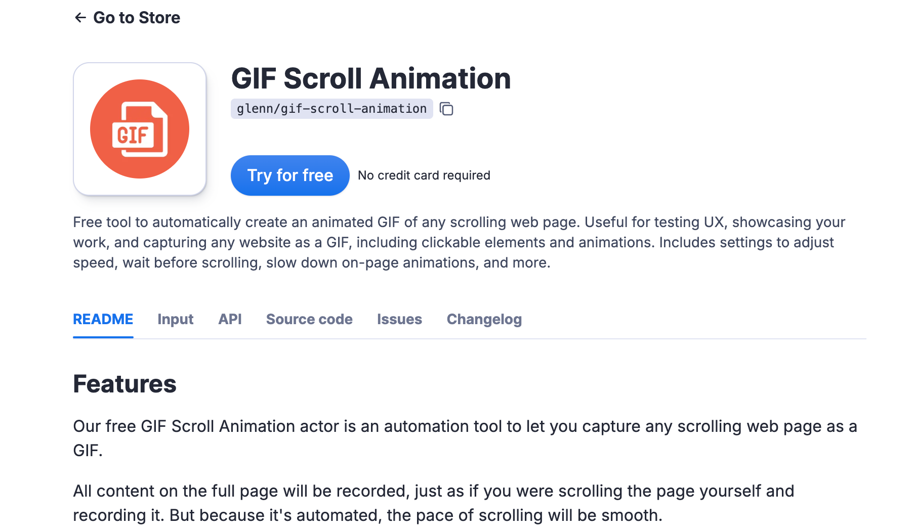Viewport: 913px width, 530px height.
Task: Click the copy-to-clipboard icon beside the badge
Action: click(446, 109)
